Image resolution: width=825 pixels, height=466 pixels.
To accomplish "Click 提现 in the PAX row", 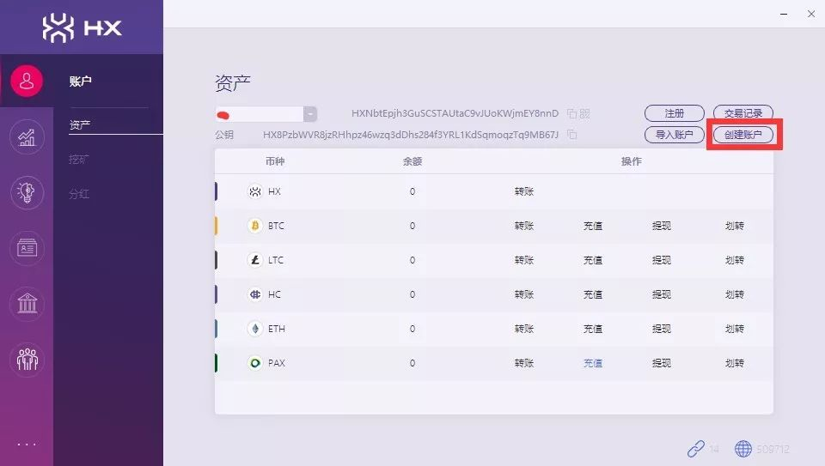I will (662, 363).
